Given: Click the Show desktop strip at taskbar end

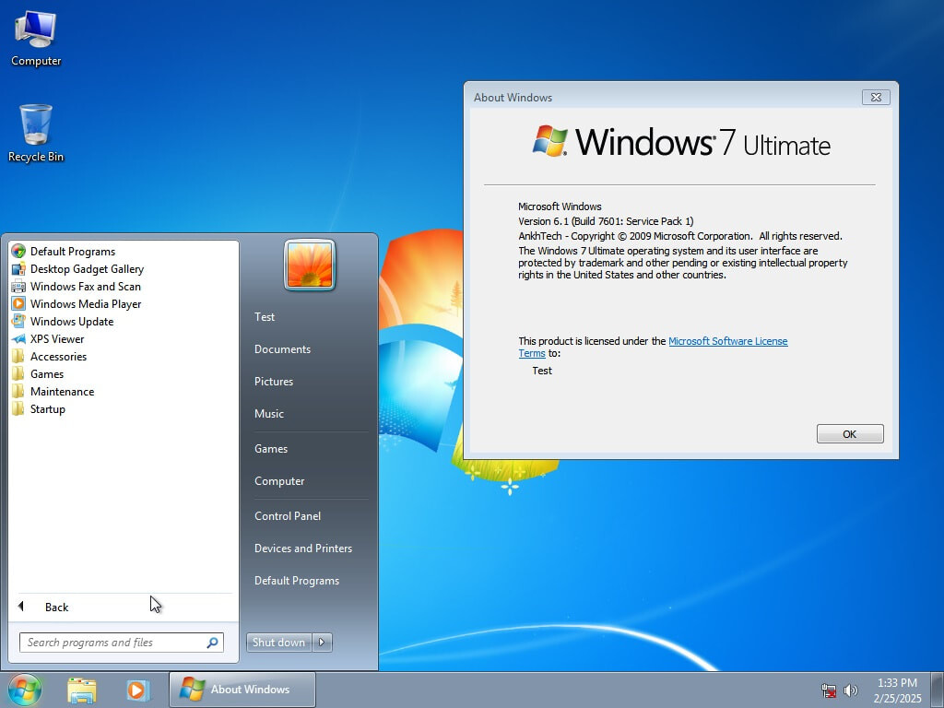Looking at the screenshot, I should coord(938,690).
